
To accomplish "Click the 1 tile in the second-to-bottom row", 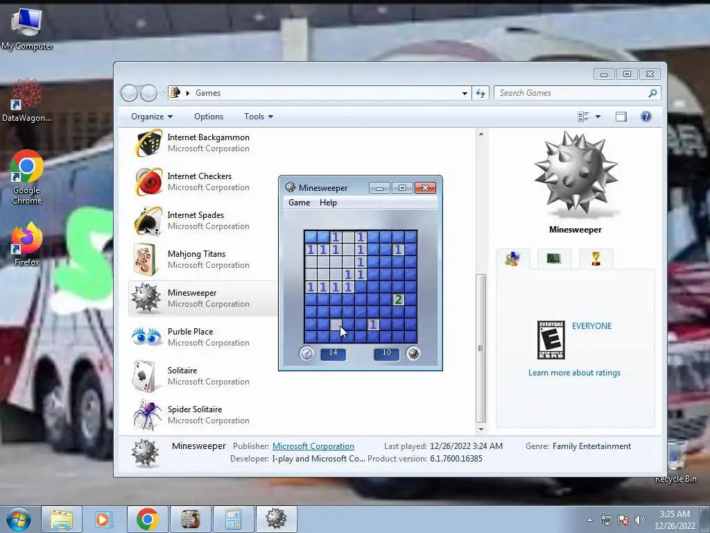I will (373, 324).
